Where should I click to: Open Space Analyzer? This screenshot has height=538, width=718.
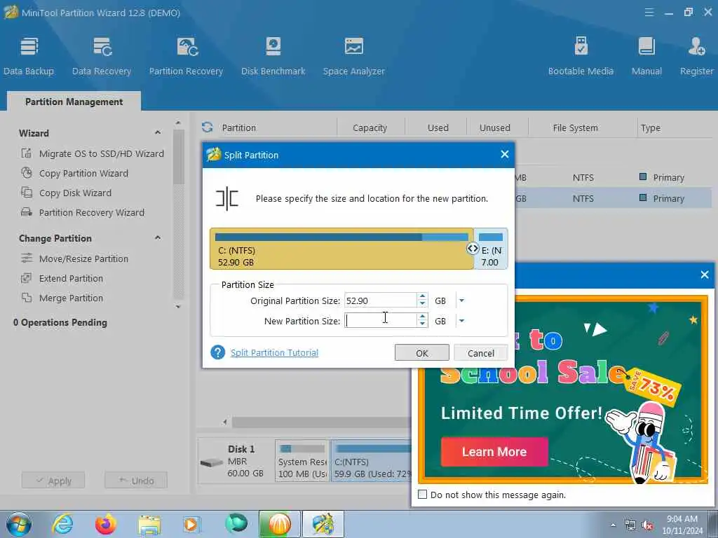coord(354,56)
